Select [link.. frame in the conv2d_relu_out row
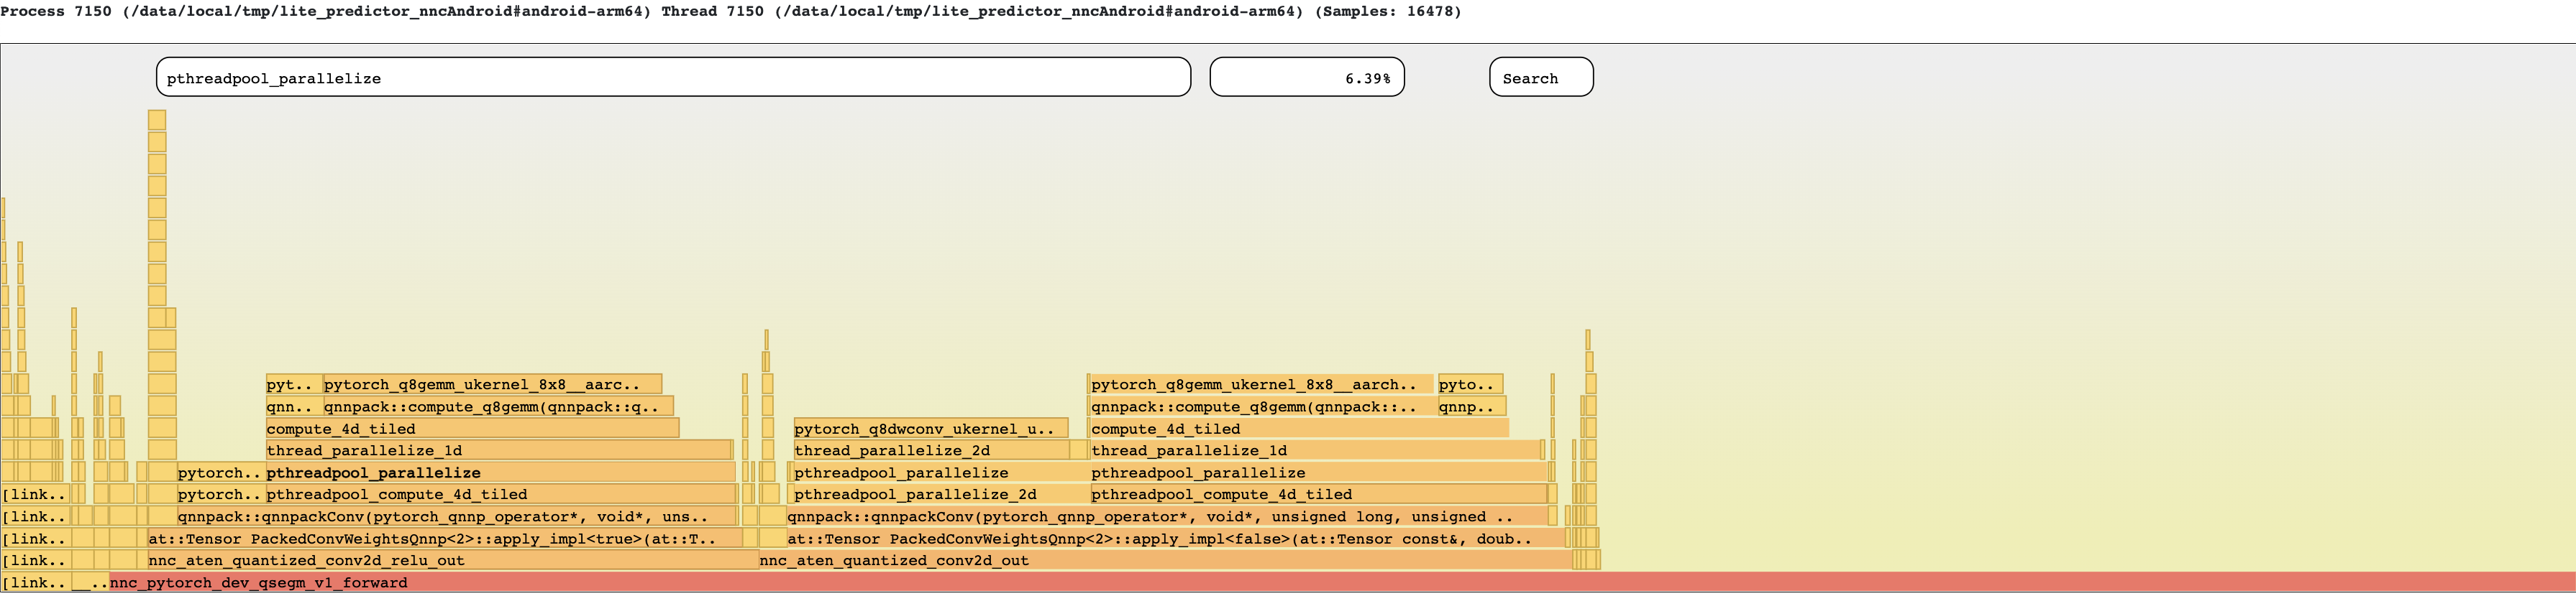 pos(35,561)
